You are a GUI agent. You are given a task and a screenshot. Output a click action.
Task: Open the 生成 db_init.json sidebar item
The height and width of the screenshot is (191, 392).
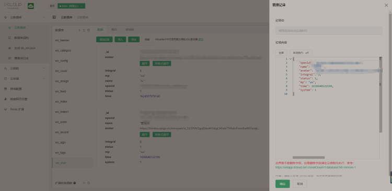pos(25,48)
